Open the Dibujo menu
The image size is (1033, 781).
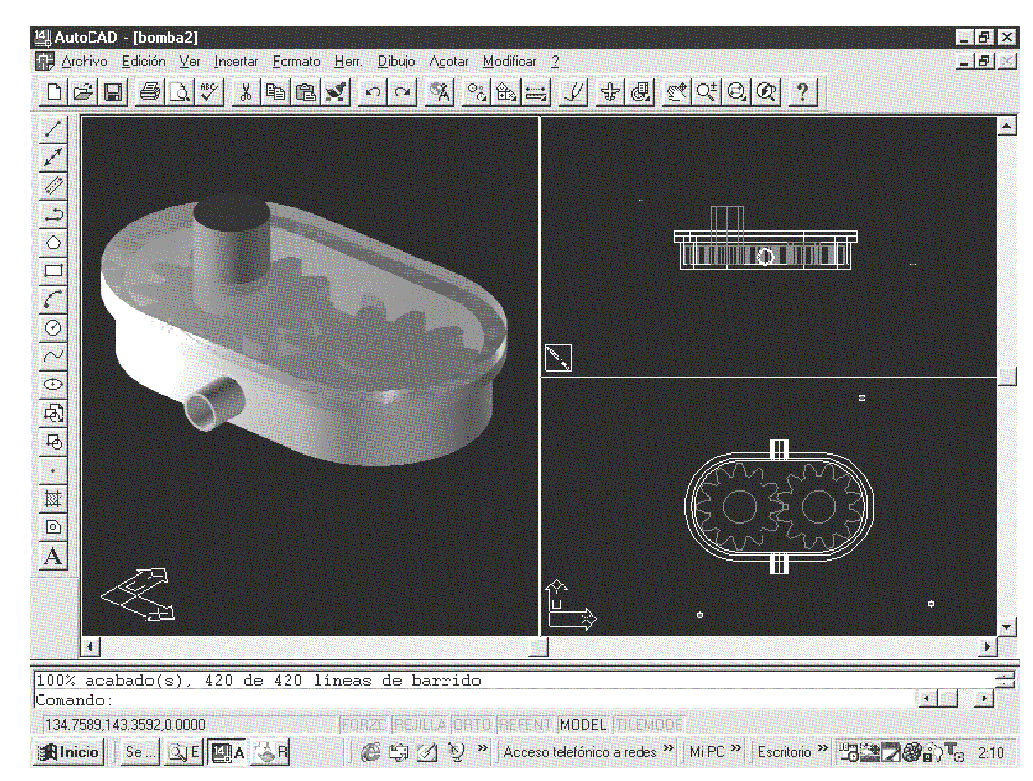click(396, 62)
